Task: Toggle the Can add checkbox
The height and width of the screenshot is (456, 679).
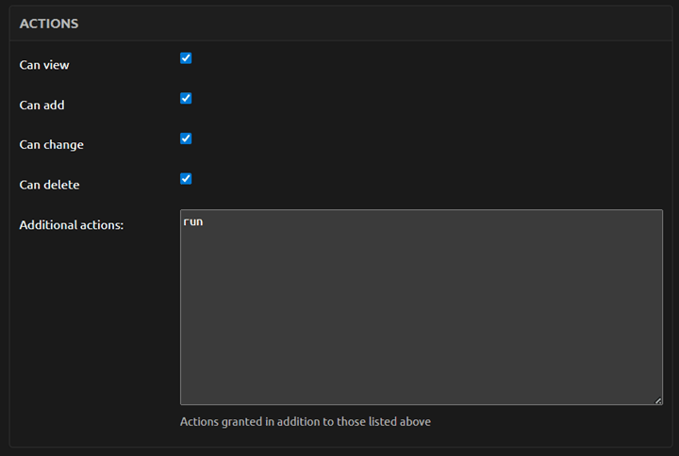Action: 186,98
